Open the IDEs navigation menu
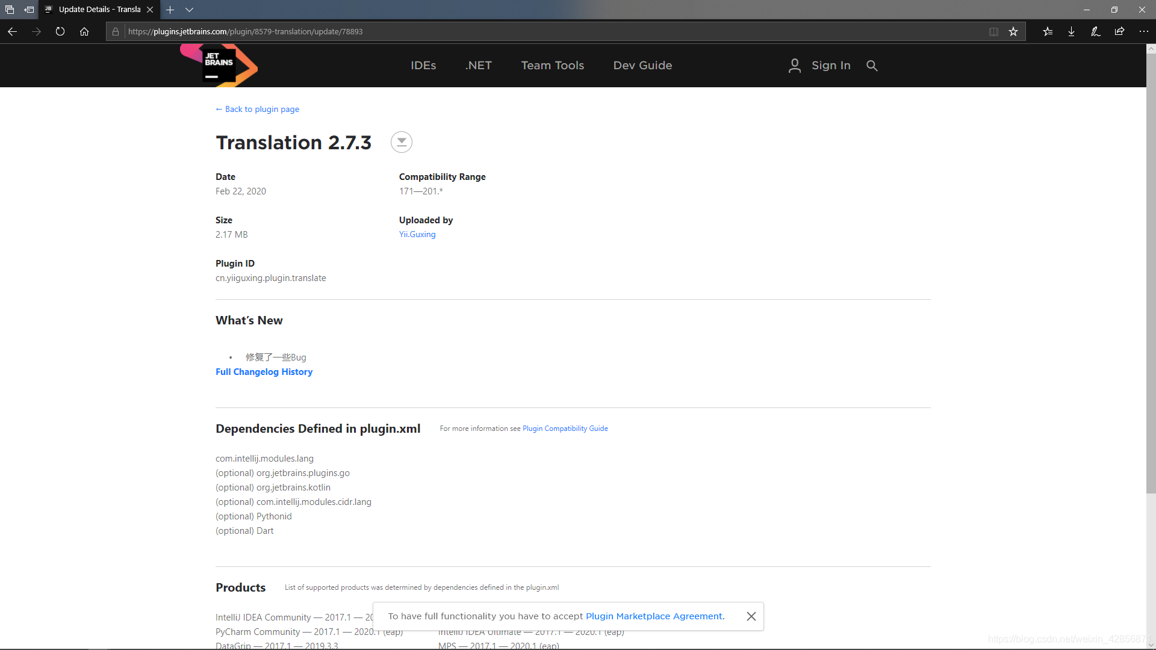This screenshot has height=650, width=1156. (x=423, y=66)
